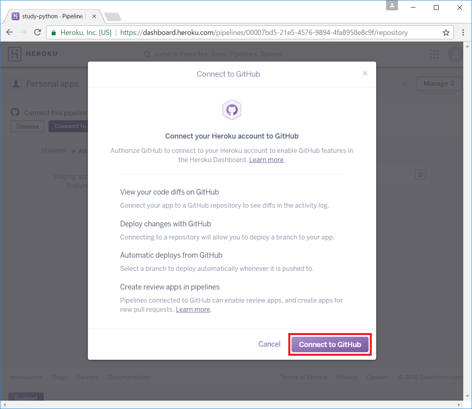The image size is (472, 409).
Task: Click the Connect to GitHub button
Action: coord(330,345)
